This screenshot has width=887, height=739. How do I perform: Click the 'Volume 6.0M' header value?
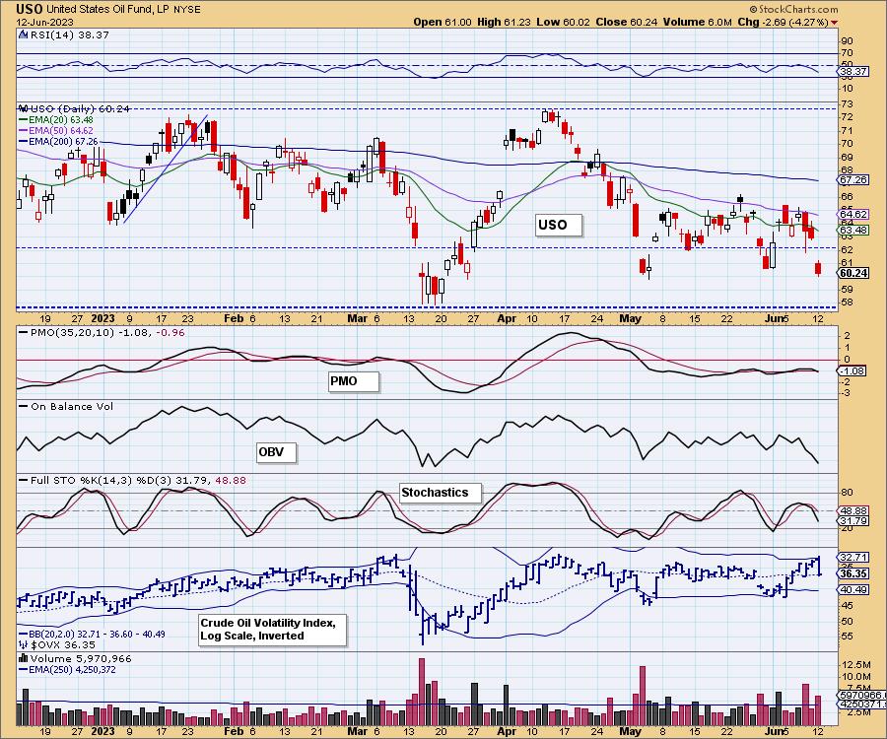[698, 22]
